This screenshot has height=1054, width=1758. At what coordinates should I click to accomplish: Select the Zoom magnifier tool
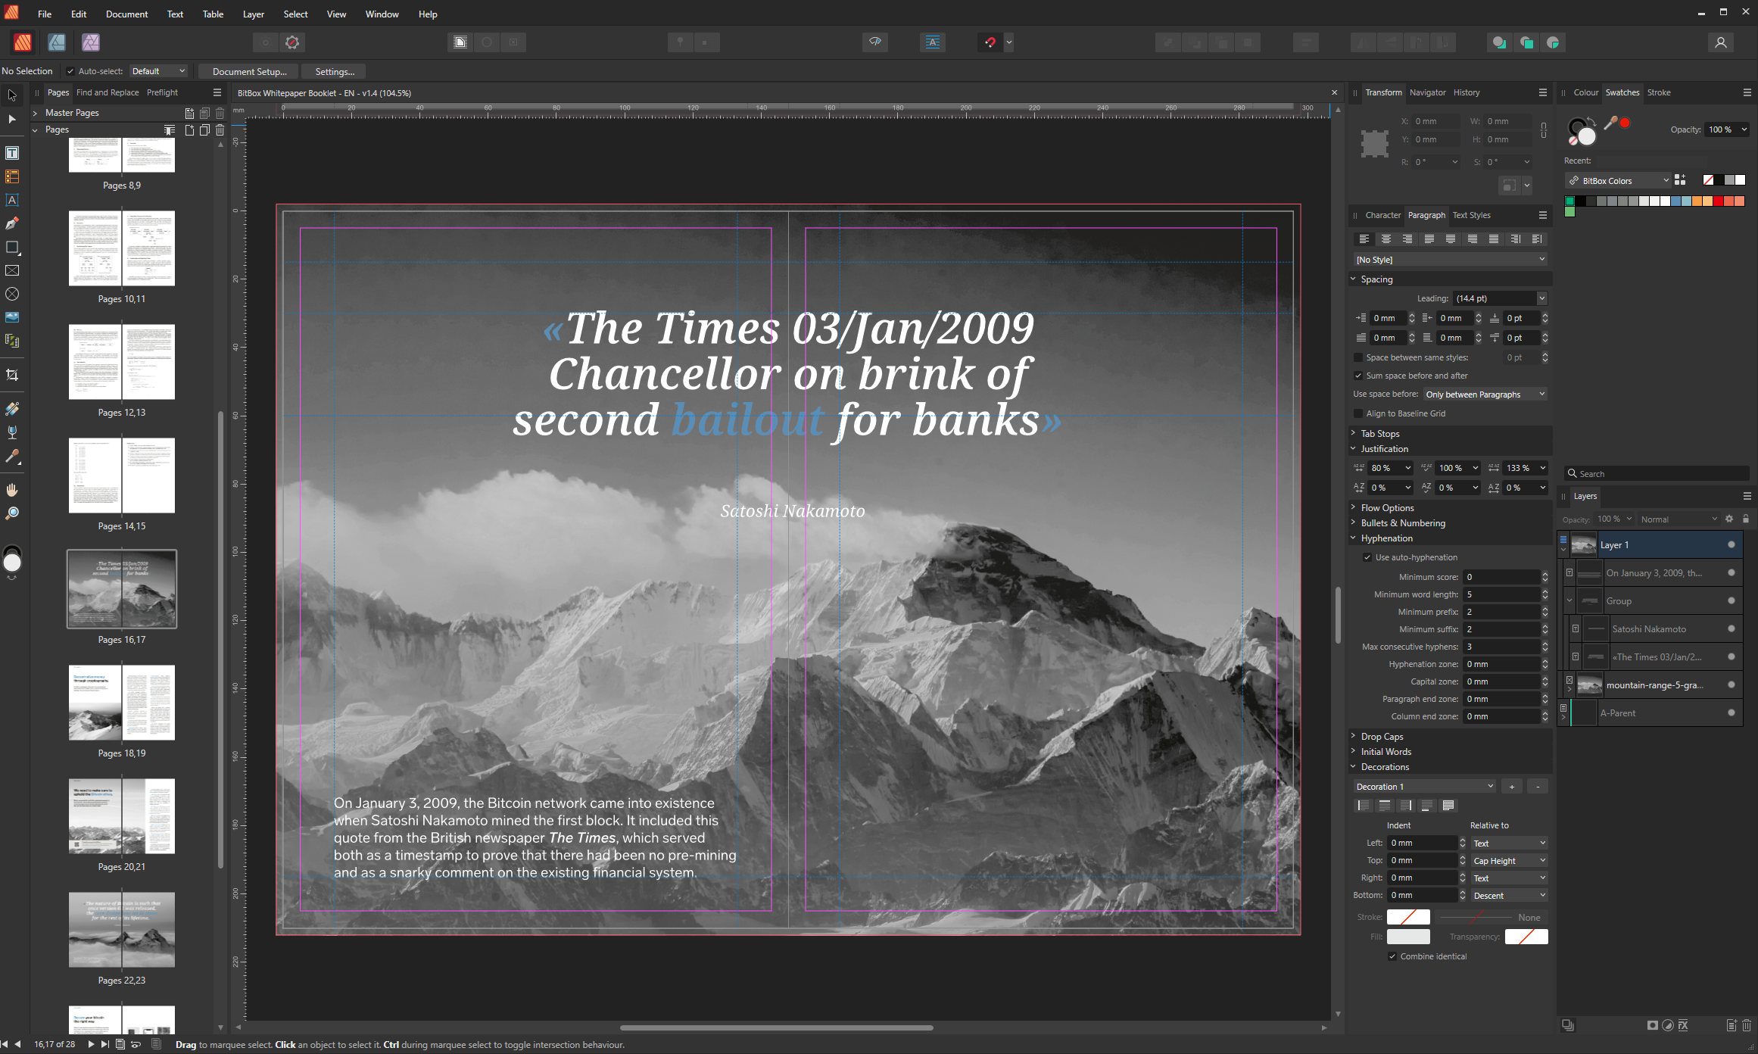12,513
